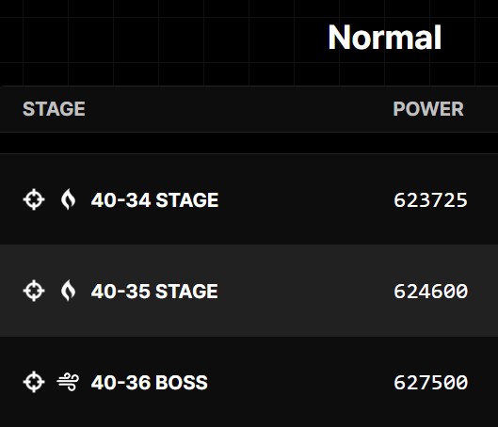The image size is (498, 427).
Task: Click the crosshair icon for 40-35 STAGE
Action: 34,291
